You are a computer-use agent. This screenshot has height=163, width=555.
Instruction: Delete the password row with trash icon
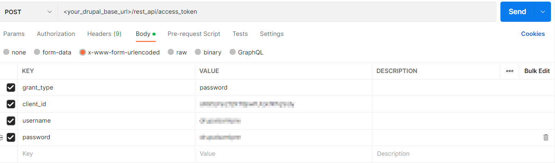(x=546, y=137)
